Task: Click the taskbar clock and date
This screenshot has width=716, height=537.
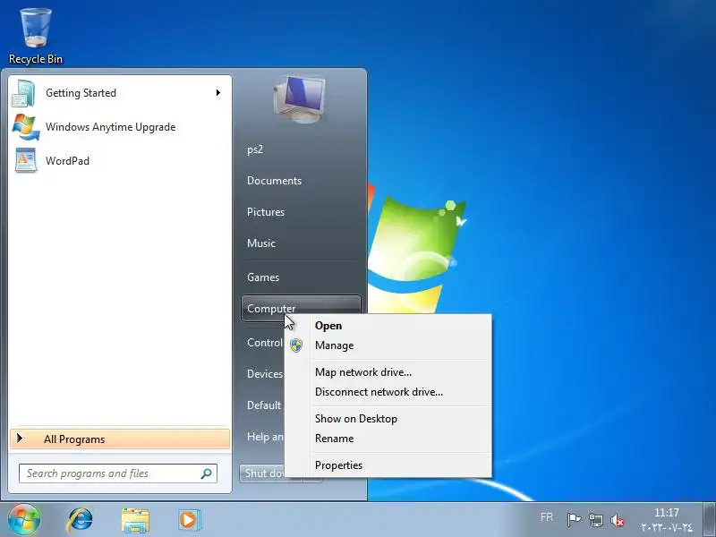Action: [x=667, y=520]
